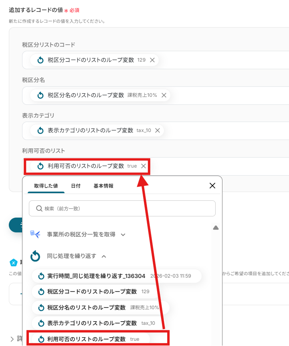Click loop icon of 利用可否 chip in field
Image resolution: width=289 pixels, height=346 pixels.
point(40,166)
